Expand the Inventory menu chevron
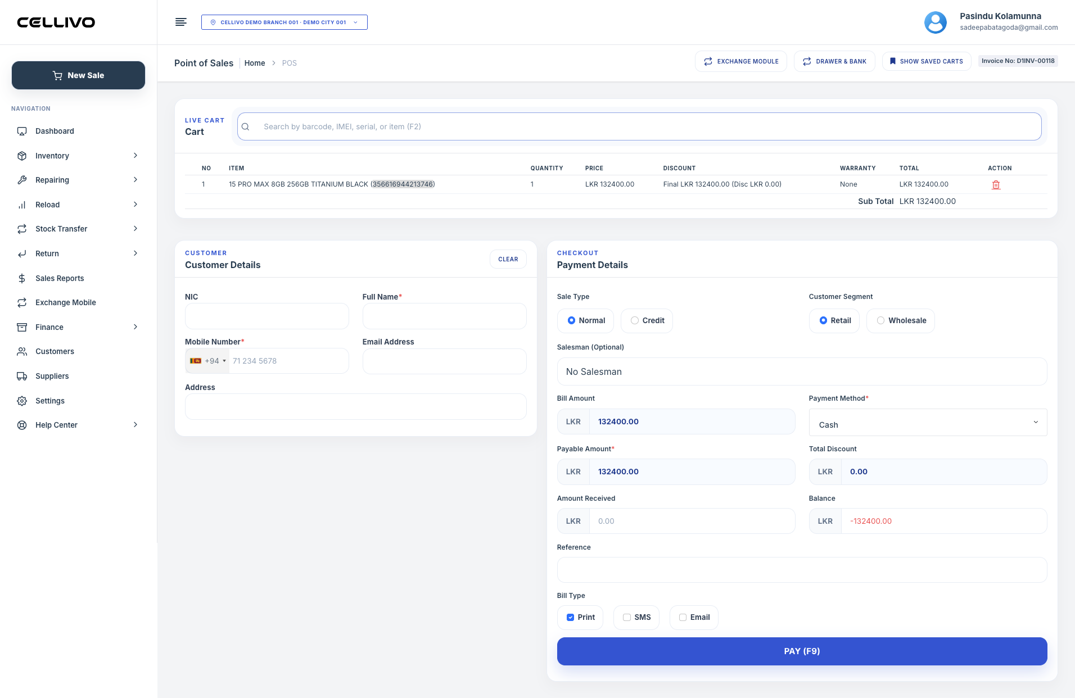The height and width of the screenshot is (698, 1075). (135, 156)
